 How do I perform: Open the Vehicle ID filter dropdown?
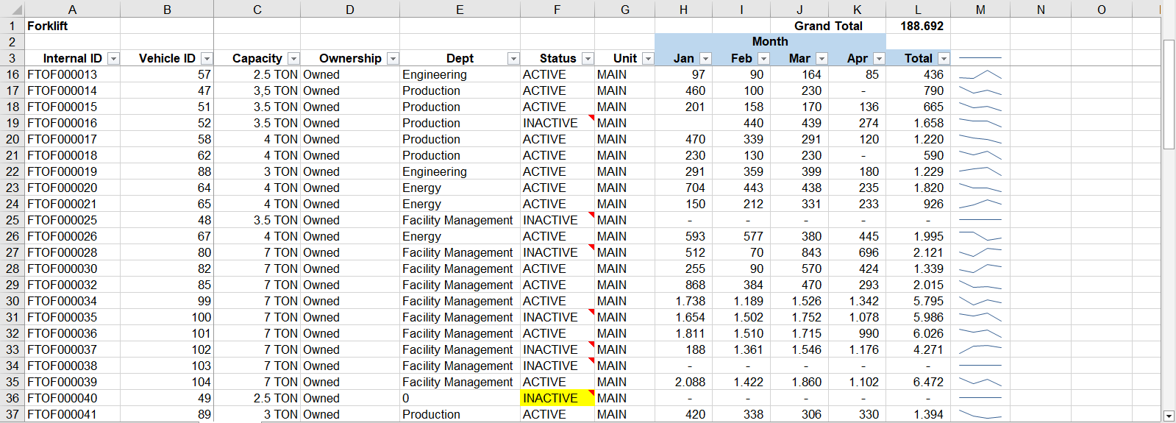[207, 59]
